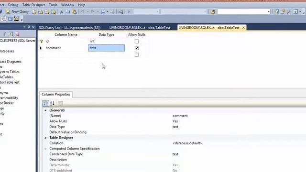Click the Copy icon in toolbar
Viewport: 306px width, 172px height.
(68, 11)
